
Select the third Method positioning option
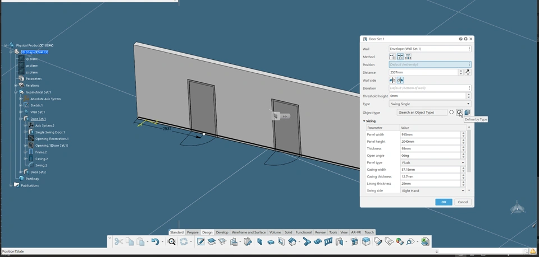click(x=408, y=57)
